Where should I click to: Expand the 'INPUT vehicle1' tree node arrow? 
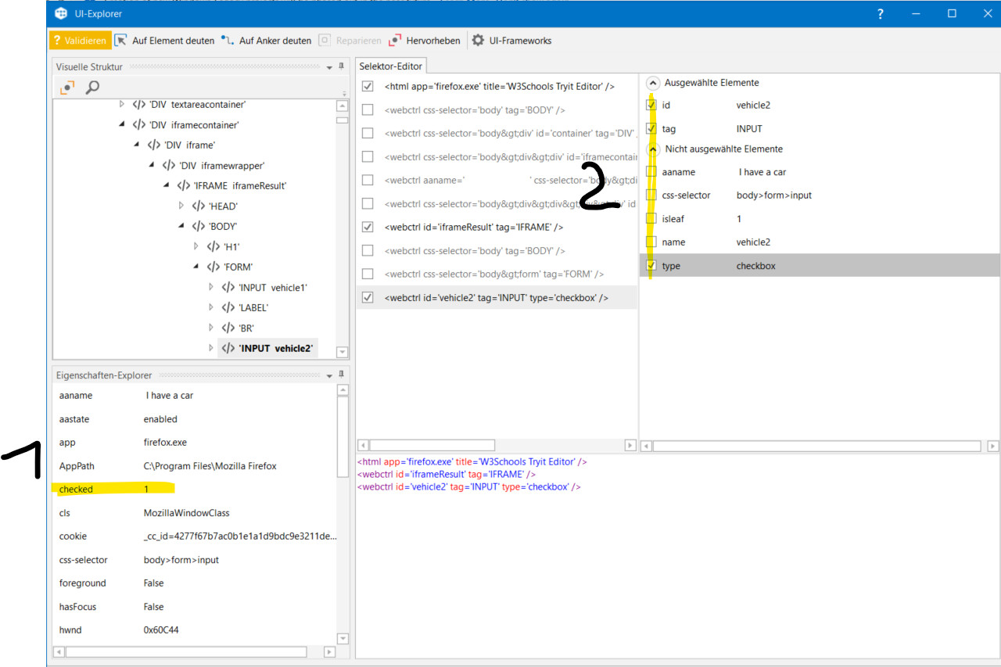[x=211, y=287]
